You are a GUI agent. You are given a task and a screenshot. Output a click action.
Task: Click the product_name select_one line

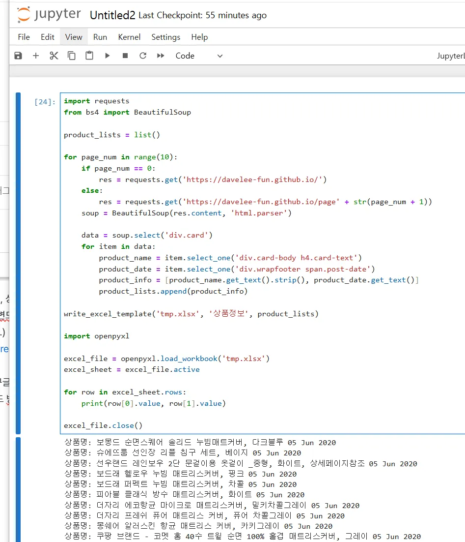coord(230,258)
